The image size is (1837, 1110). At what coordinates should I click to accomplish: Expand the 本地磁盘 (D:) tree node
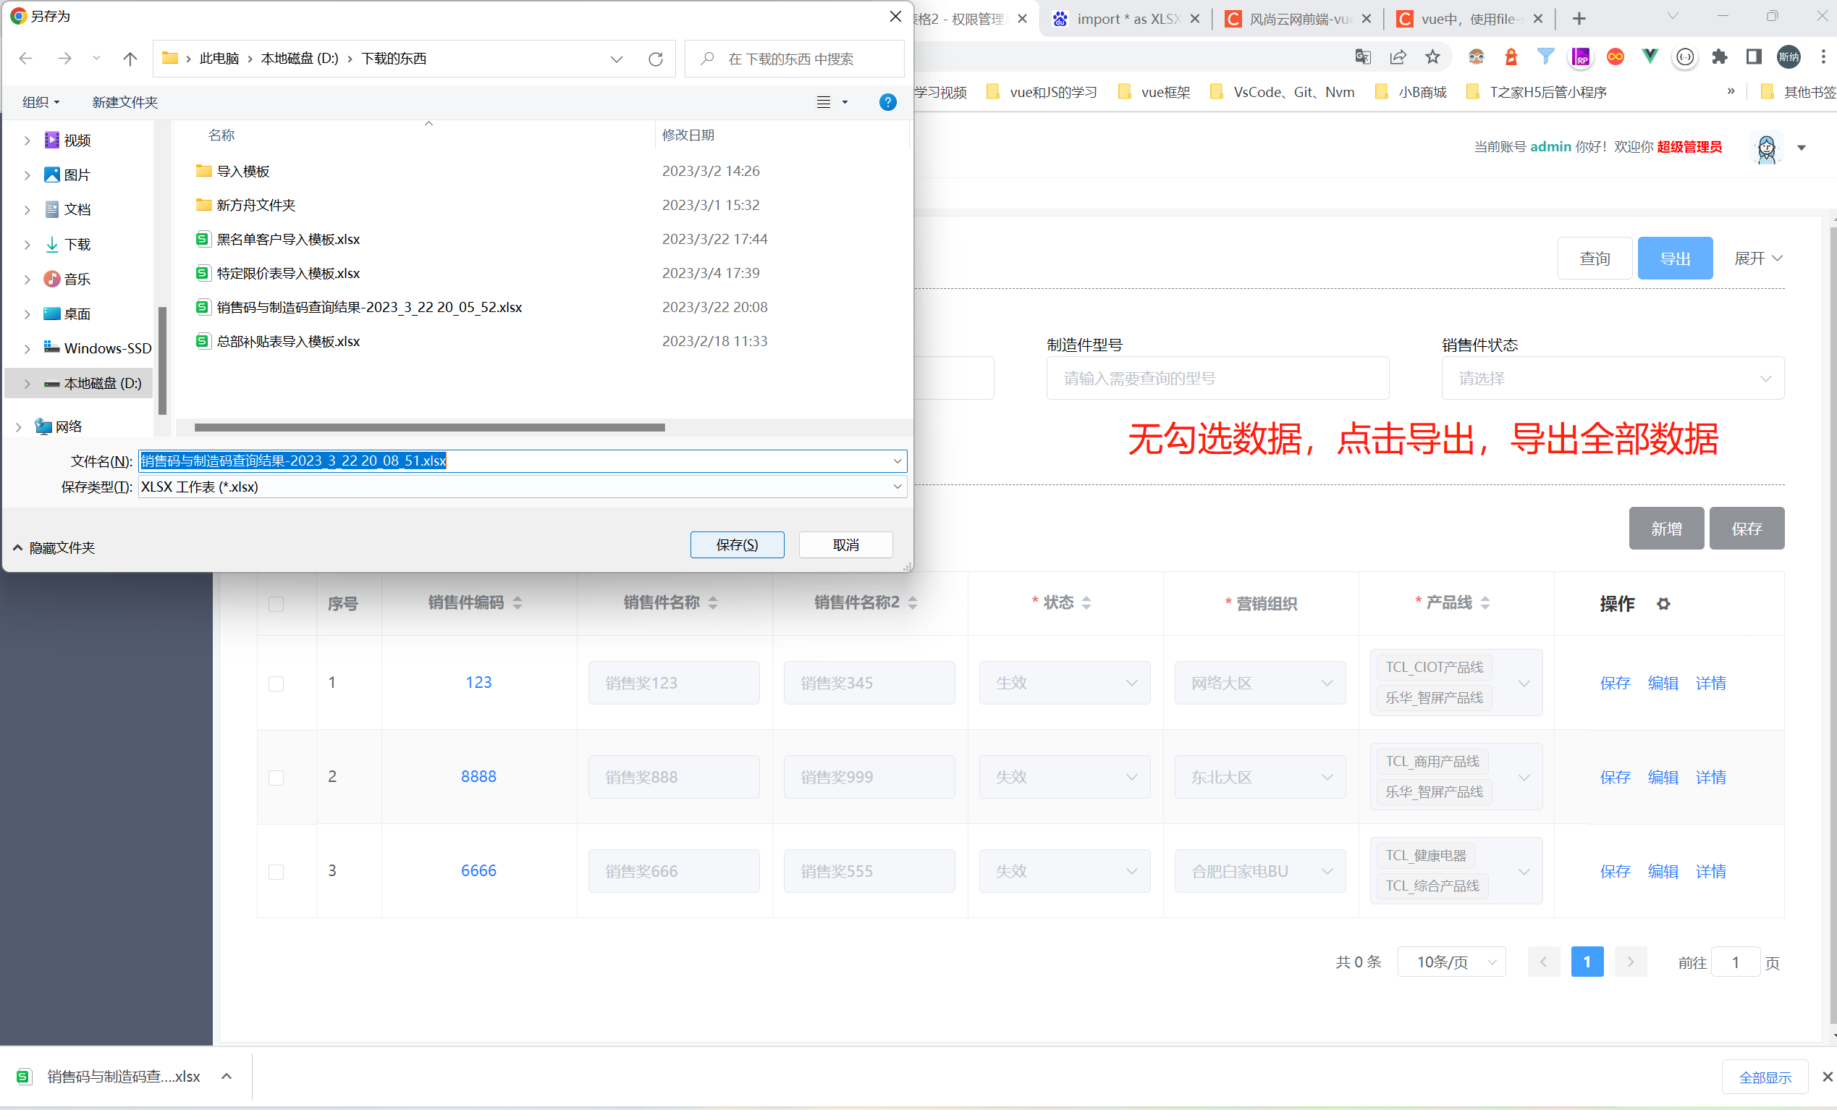coord(28,384)
